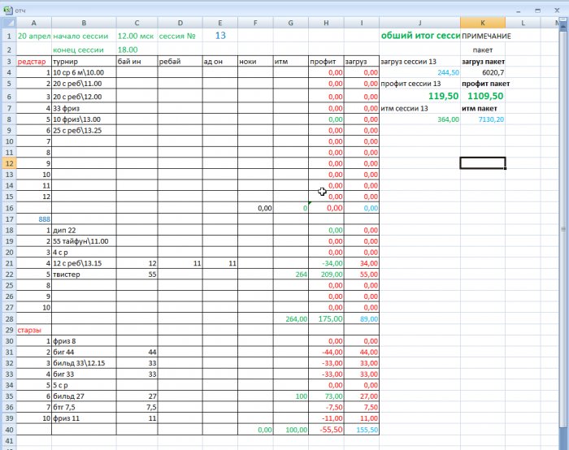Image resolution: width=569 pixels, height=450 pixels.
Task: Select column A header
Action: coord(34,23)
